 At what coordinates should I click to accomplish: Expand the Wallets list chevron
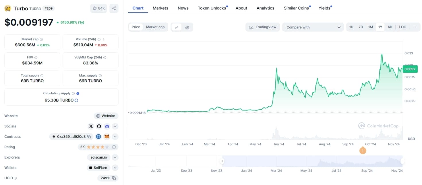point(115,168)
